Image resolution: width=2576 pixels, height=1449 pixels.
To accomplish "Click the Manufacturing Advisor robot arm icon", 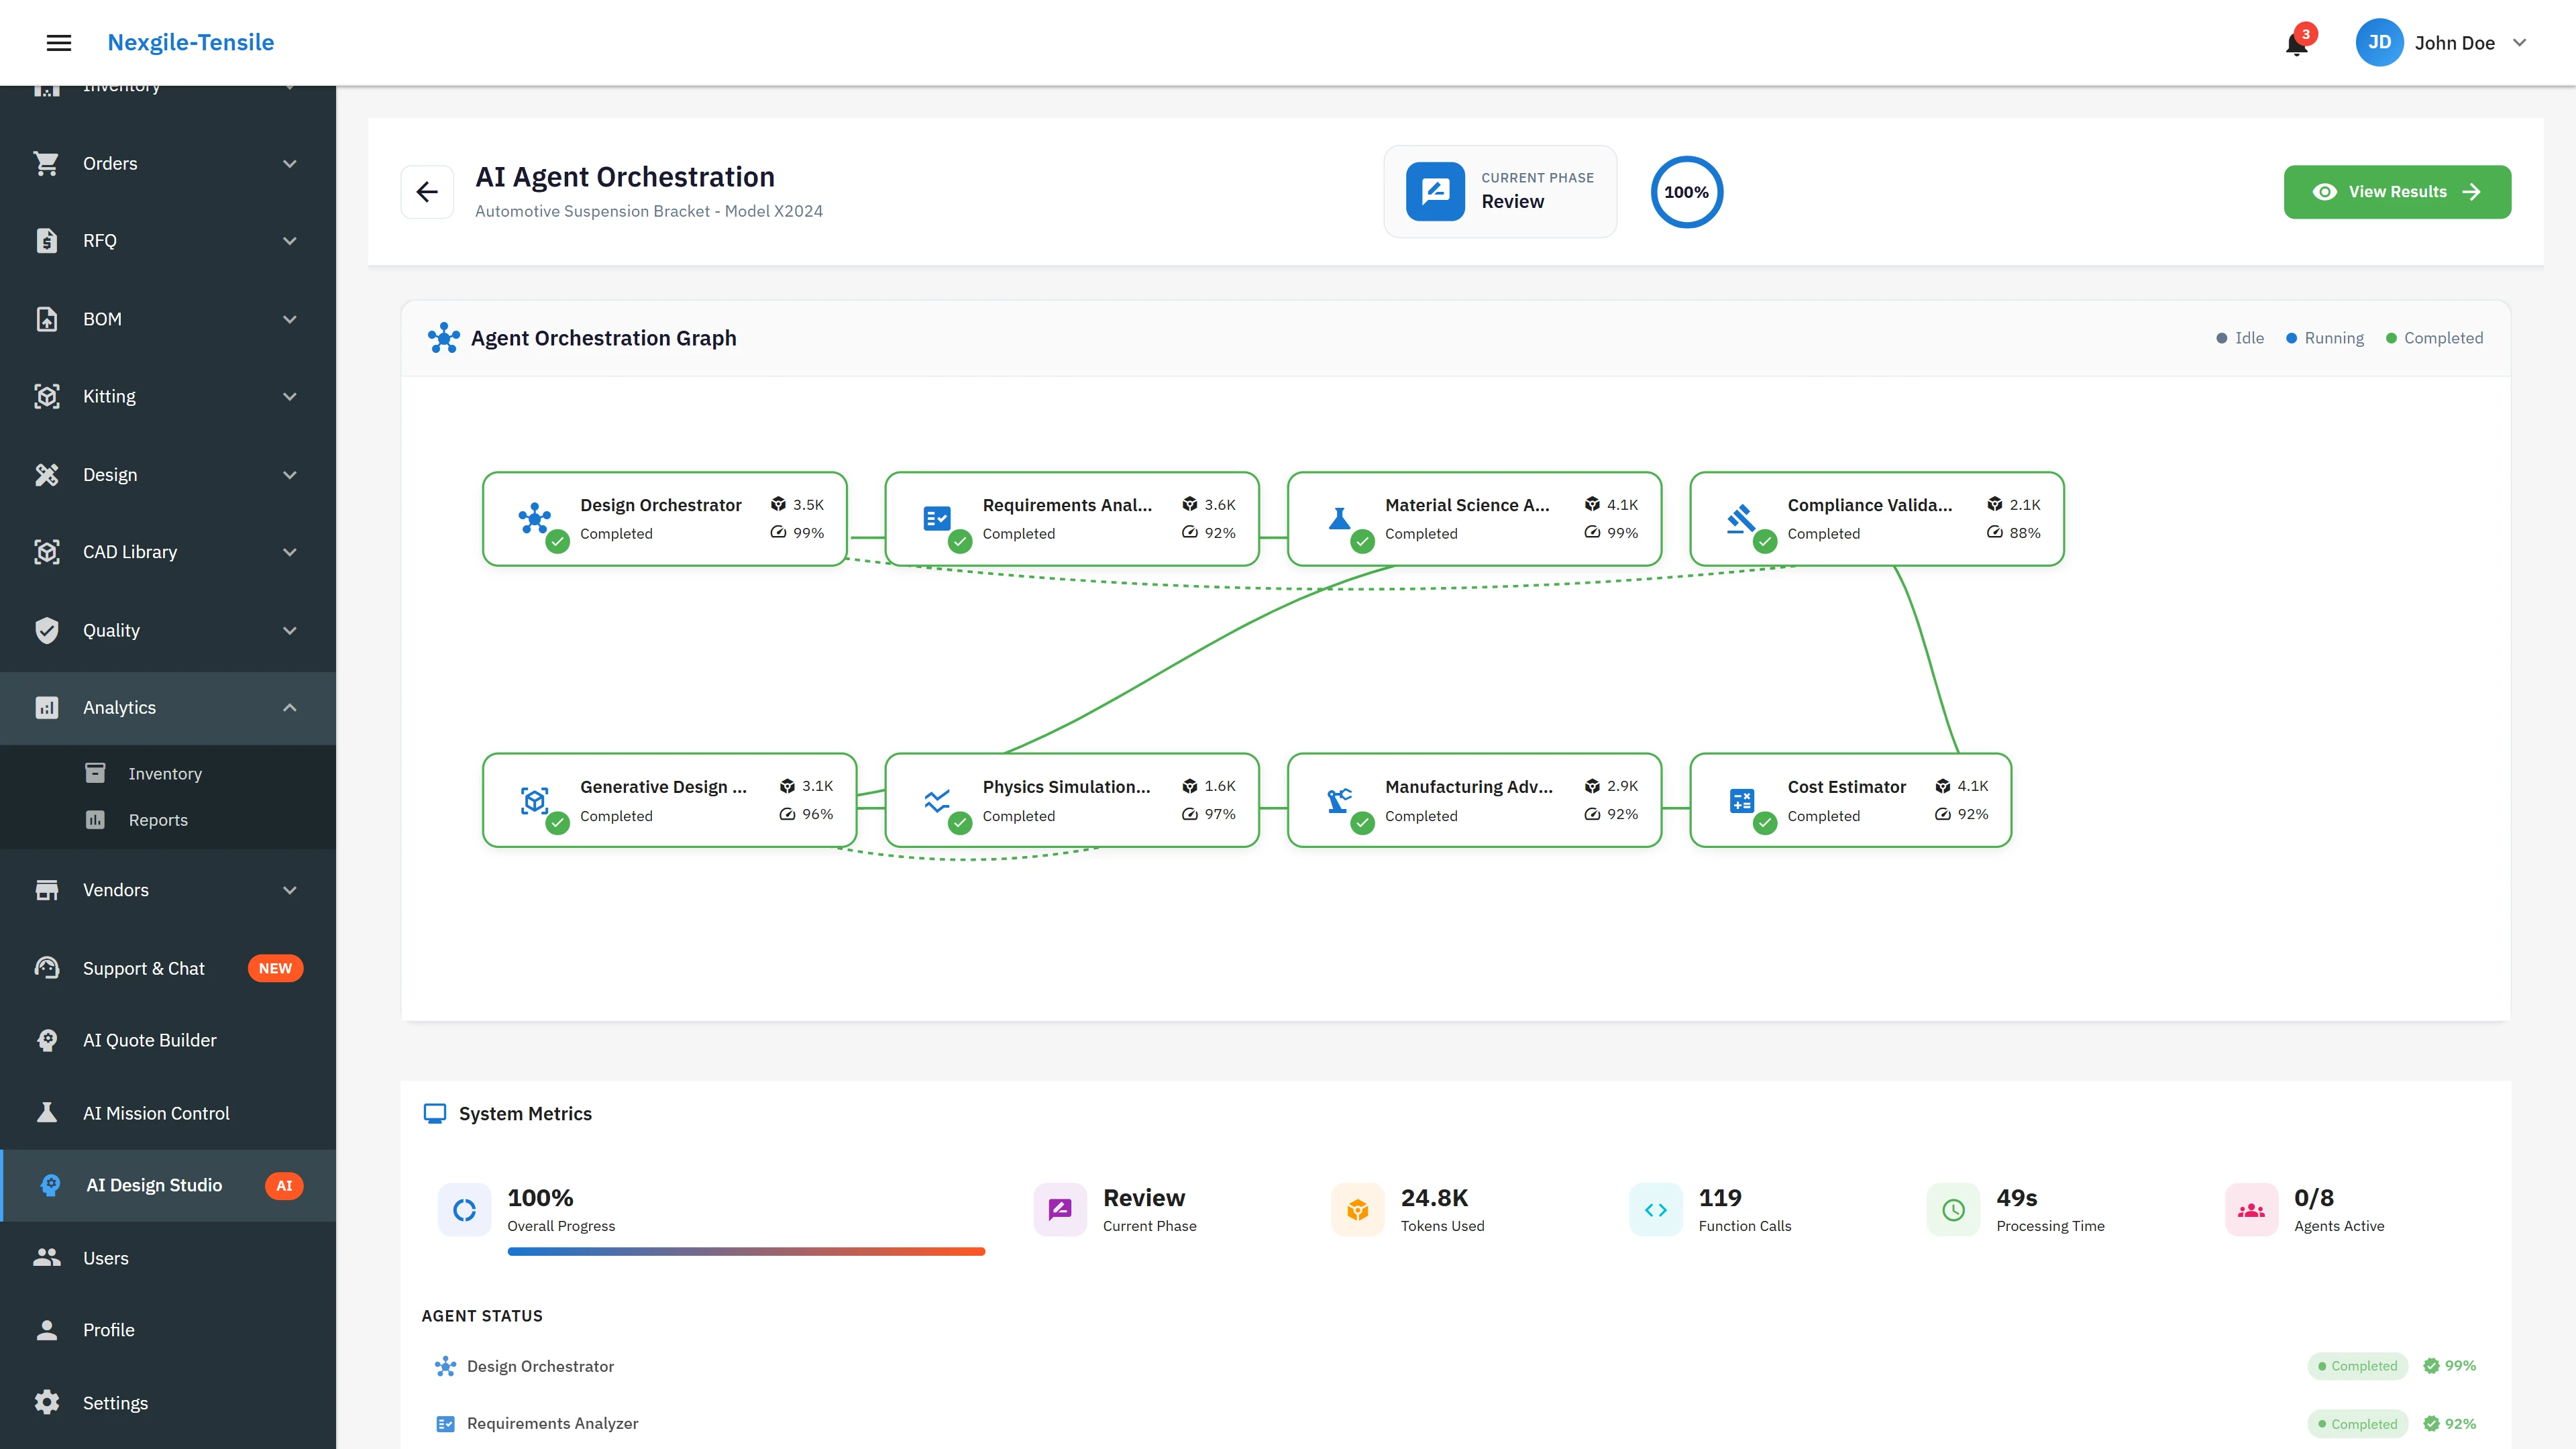I will 1339,800.
